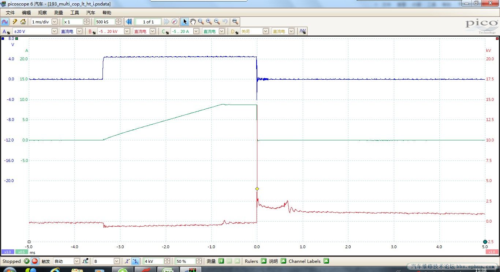The height and width of the screenshot is (272, 500).
Task: Click the green start capture button
Action: tap(27, 261)
